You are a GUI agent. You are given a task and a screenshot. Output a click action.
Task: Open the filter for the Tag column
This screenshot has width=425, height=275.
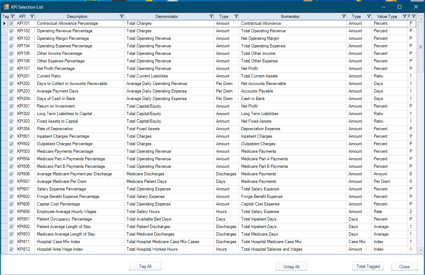coord(13,16)
